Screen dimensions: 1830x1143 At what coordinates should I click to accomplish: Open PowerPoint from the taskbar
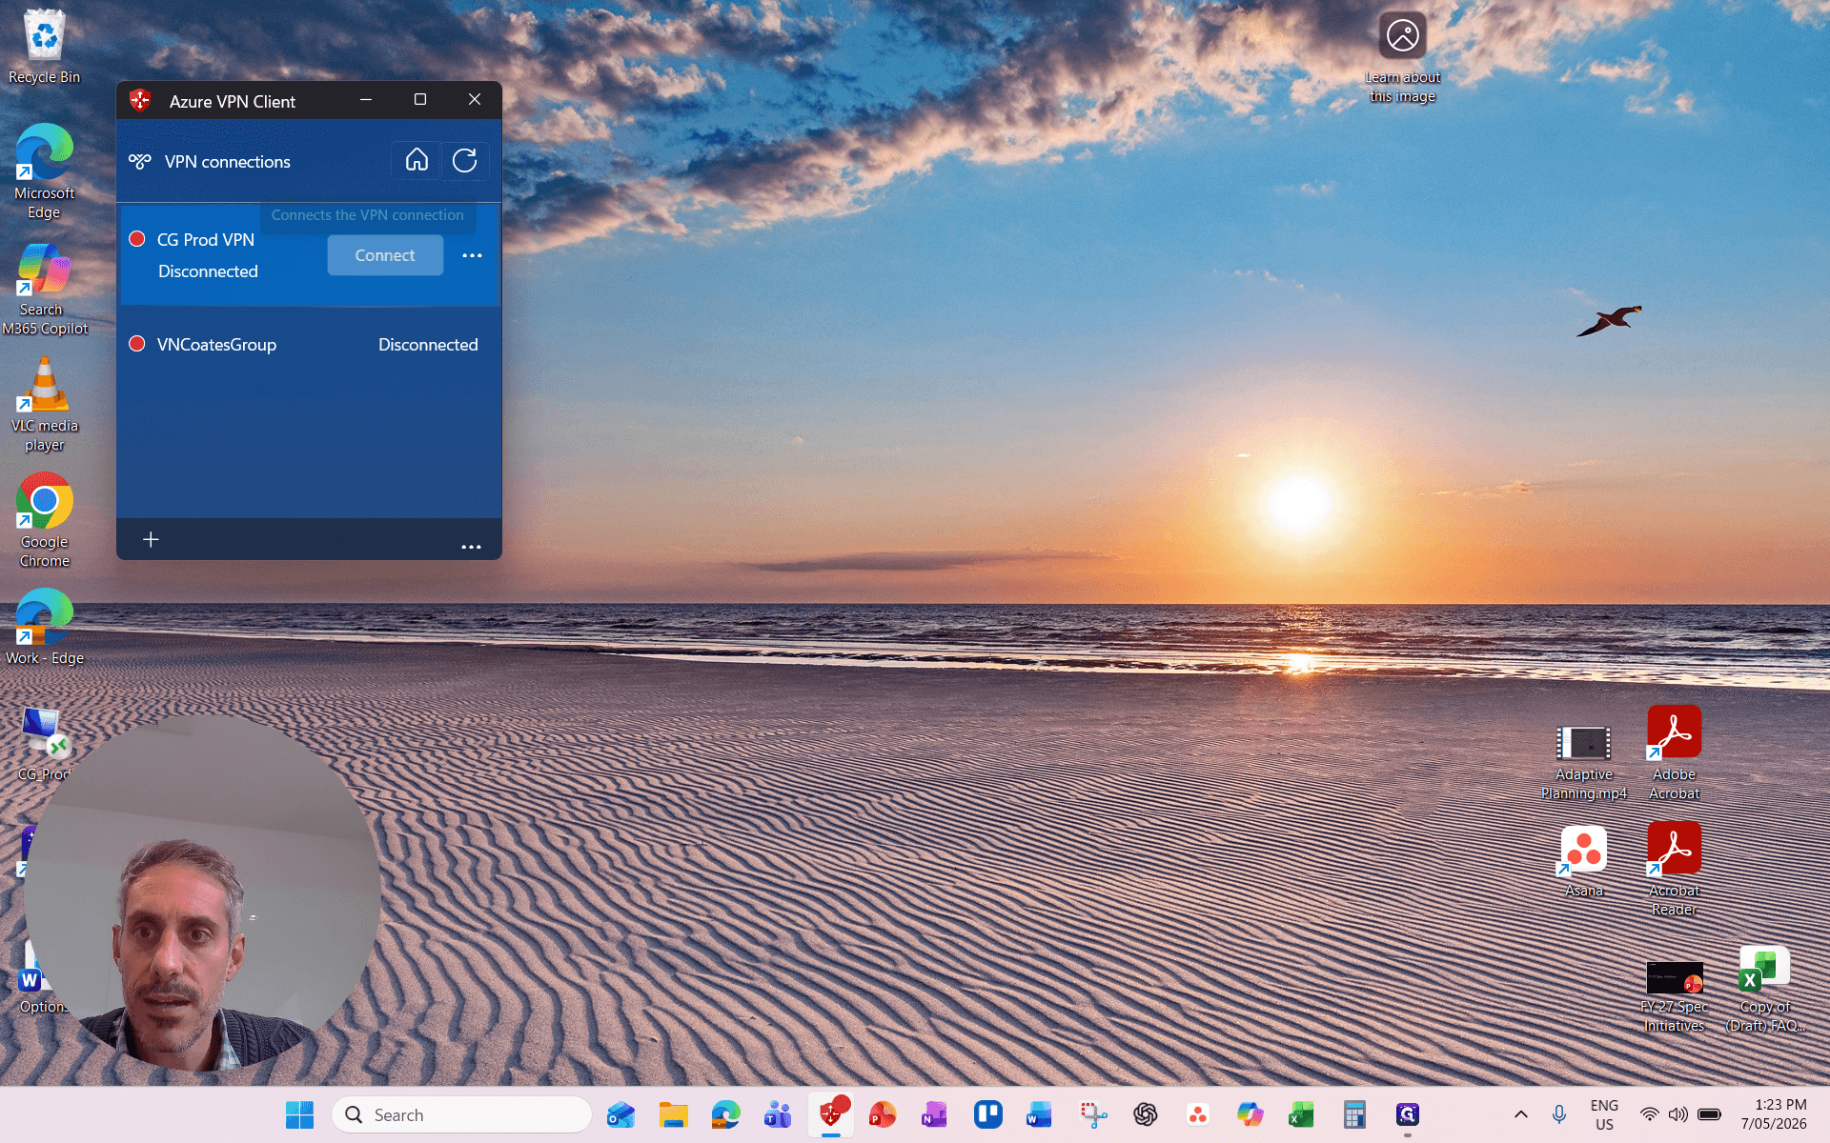pos(883,1114)
